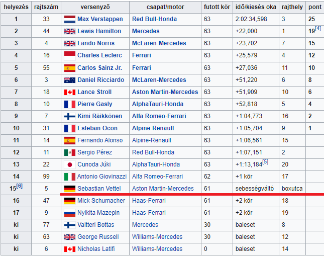
Task: Open the Lewis Hamilton driver link
Action: [x=99, y=31]
